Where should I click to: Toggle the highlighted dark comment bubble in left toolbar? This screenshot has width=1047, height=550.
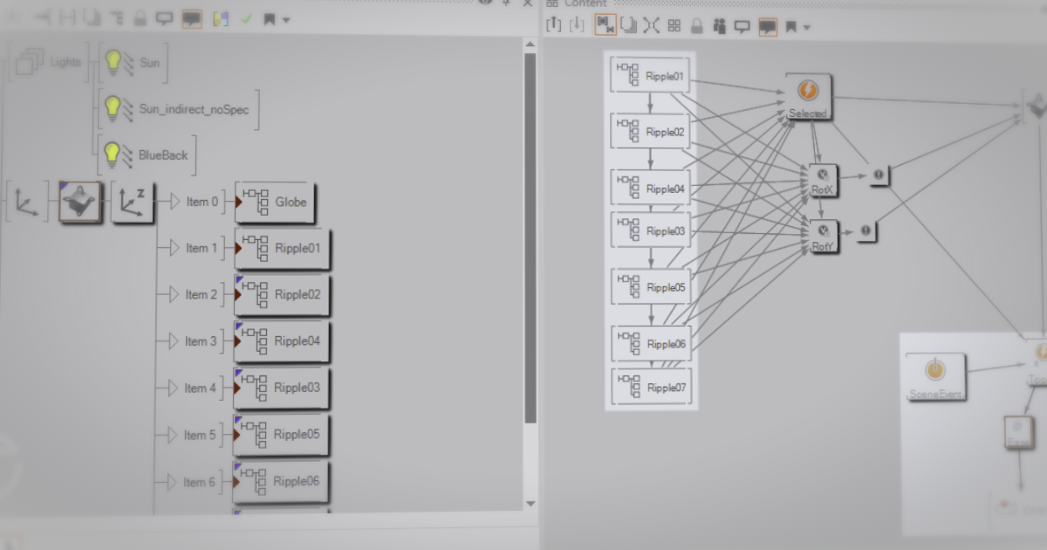192,18
